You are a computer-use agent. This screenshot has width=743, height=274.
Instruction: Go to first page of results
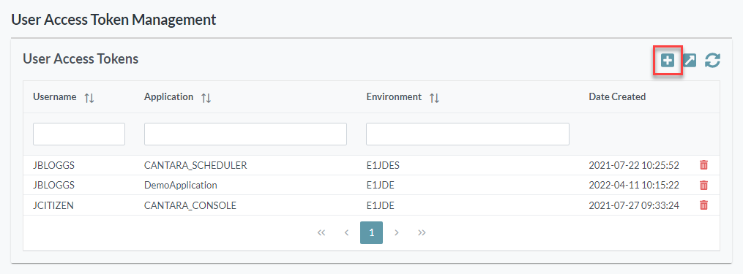click(x=321, y=232)
